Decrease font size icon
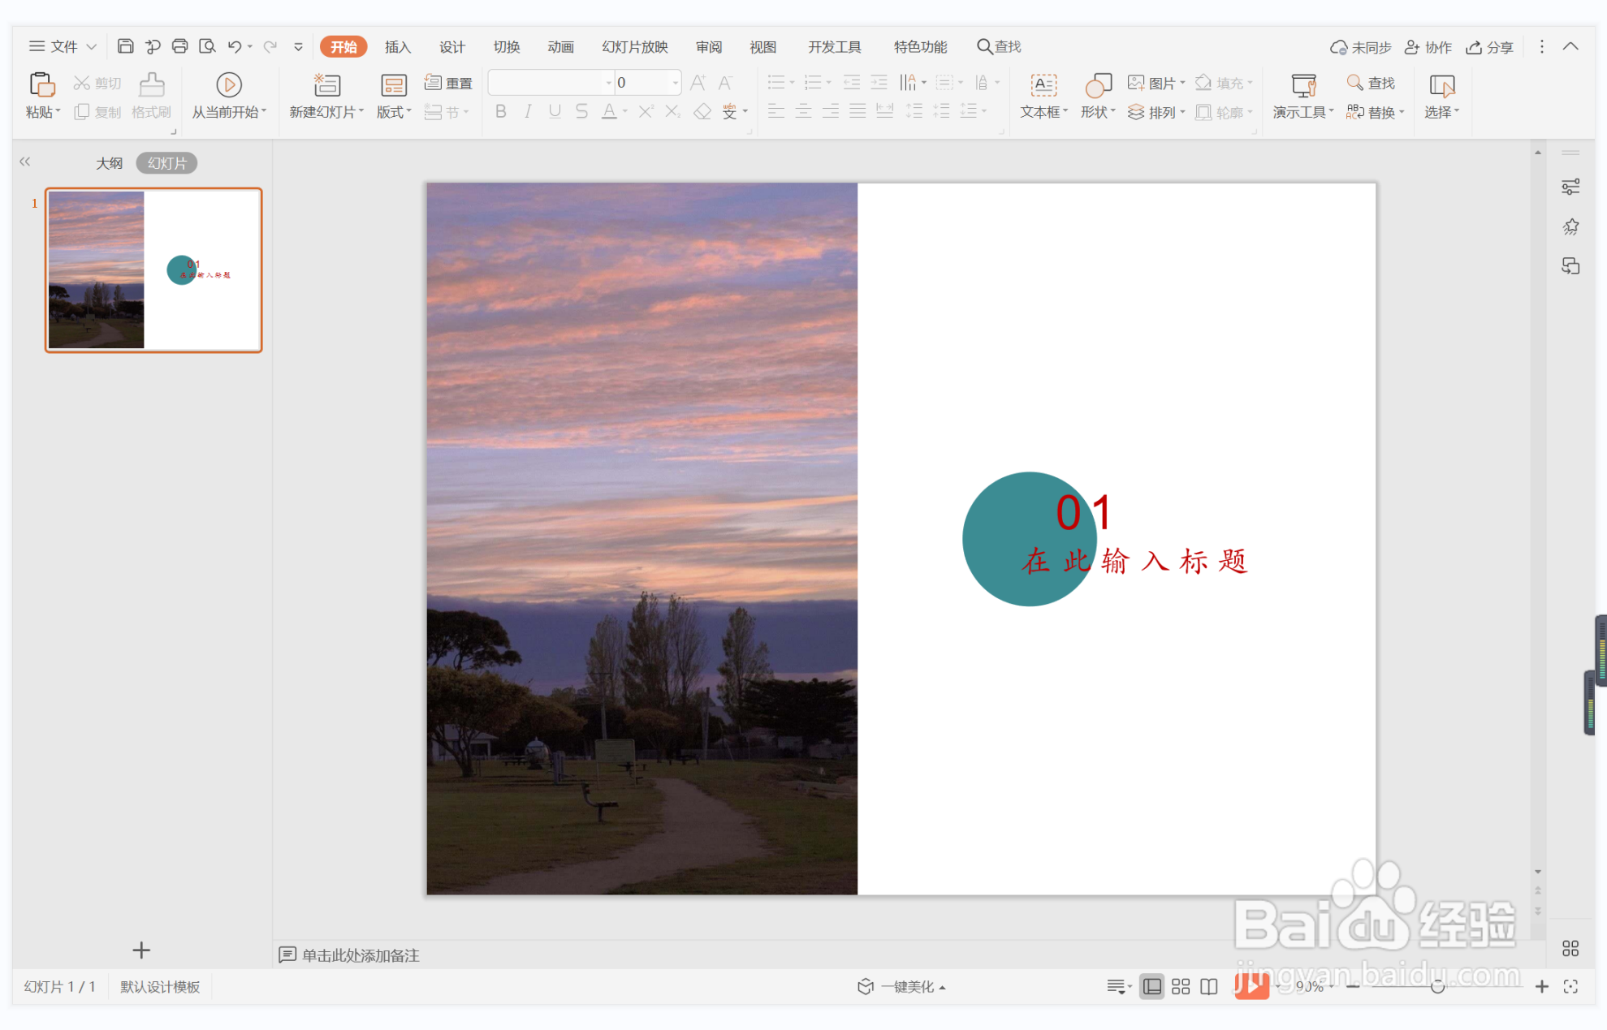1607x1030 pixels. coord(725,83)
